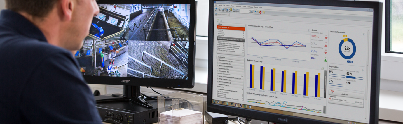Click the chart icon in Reproduktion panel
Viewport: 403px width, 124px height.
363,70
